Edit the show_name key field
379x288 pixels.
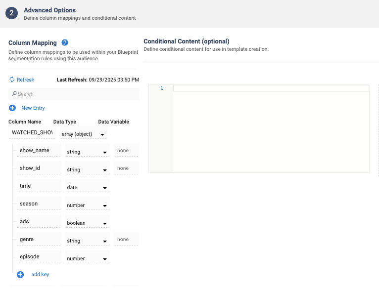[x=39, y=150]
